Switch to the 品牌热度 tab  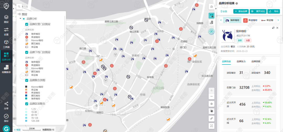click(x=226, y=61)
